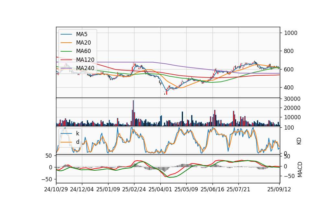
Task: Click the 400 price axis label
Action: tap(289, 88)
